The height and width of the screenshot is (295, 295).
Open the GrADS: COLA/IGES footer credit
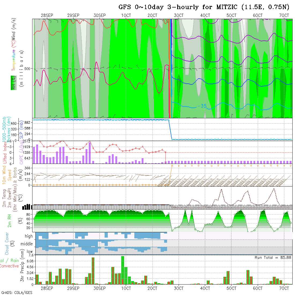tap(17, 292)
